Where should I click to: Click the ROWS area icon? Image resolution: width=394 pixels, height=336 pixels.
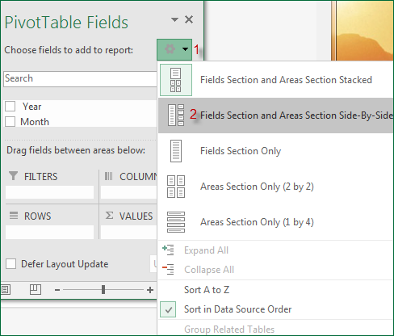point(14,216)
